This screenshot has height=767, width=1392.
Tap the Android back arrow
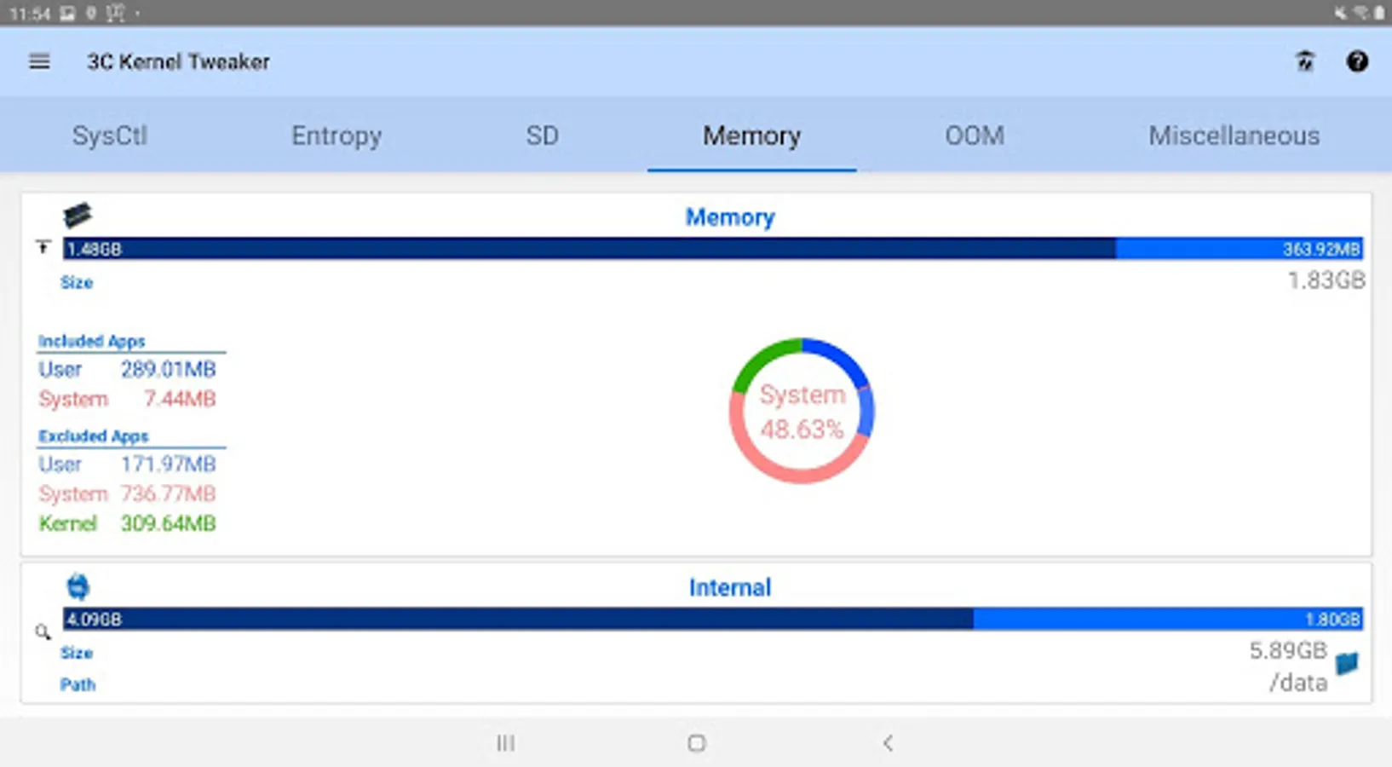pos(888,743)
